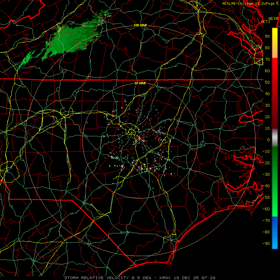
Task: Click the 20 value on the velocity scale
Action: [x=267, y=117]
